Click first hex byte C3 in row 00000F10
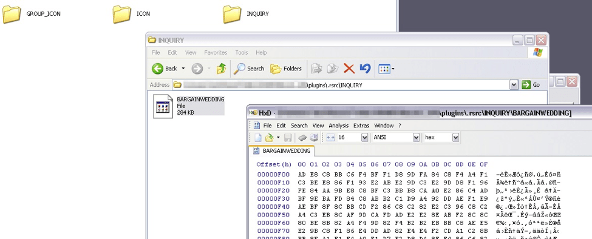Screen dimensions: 592x239 click(x=302, y=183)
